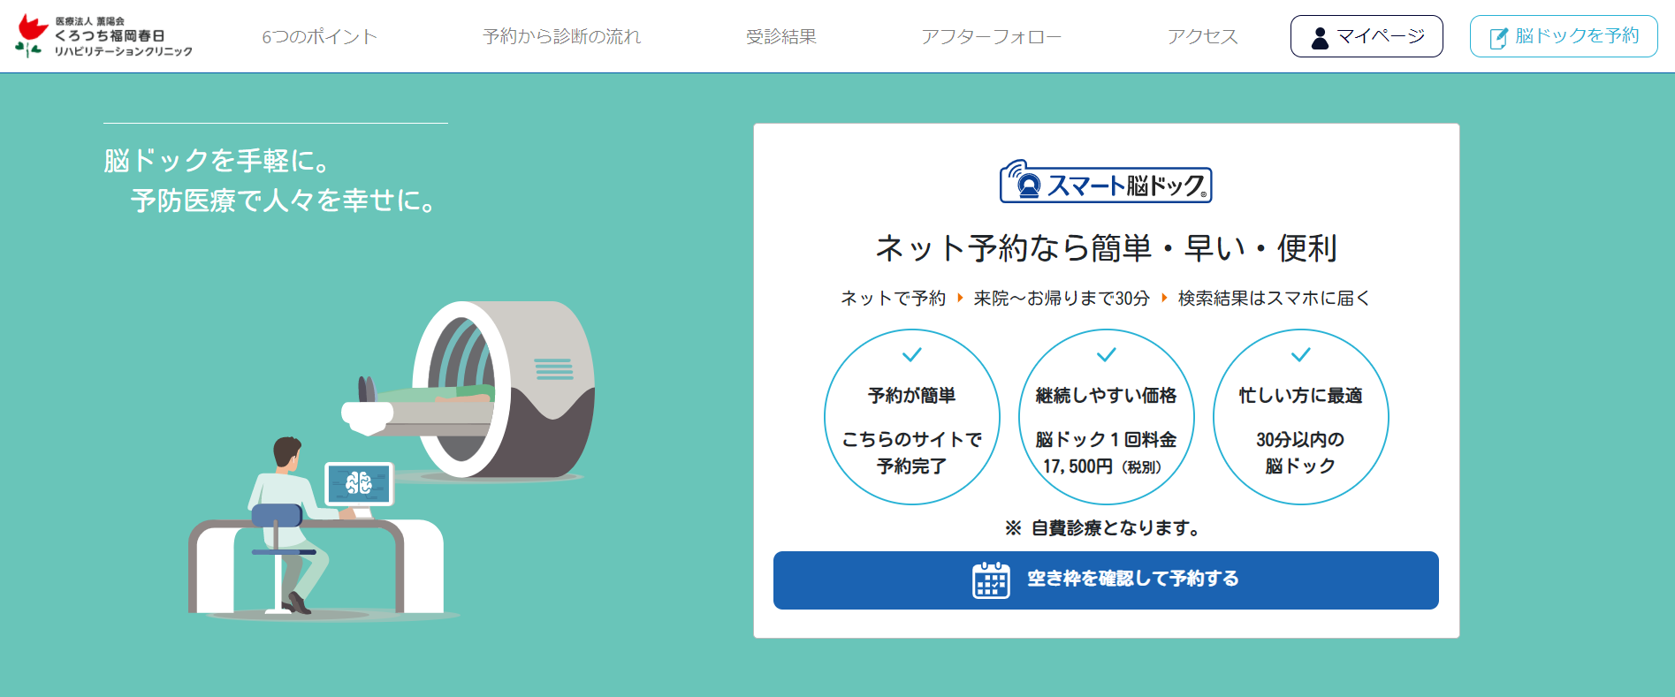Screen dimensions: 1675x697
Task: Click checkmark above 忙しい方に最適
Action: point(1300,355)
